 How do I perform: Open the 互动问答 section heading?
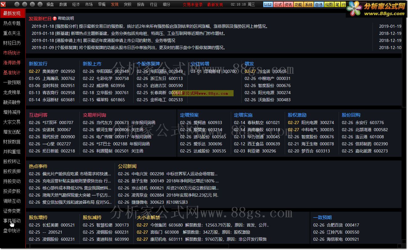(38, 115)
